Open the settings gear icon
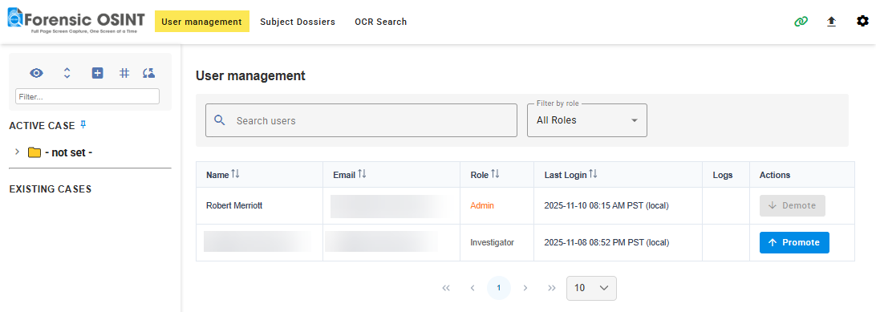The image size is (876, 312). coord(862,21)
